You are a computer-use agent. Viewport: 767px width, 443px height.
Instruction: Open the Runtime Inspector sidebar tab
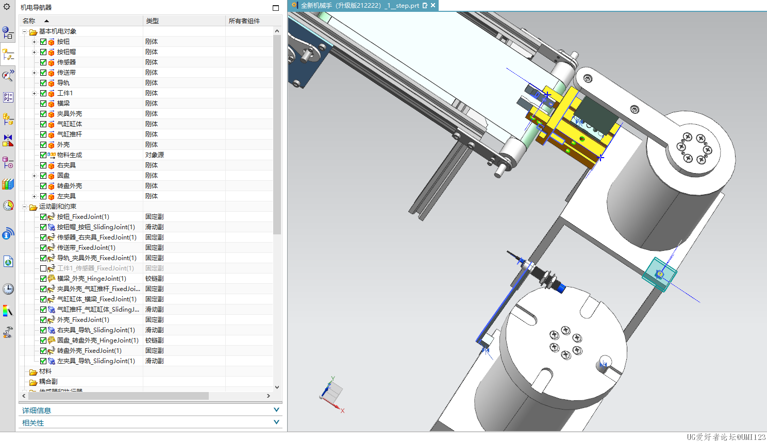tap(8, 75)
